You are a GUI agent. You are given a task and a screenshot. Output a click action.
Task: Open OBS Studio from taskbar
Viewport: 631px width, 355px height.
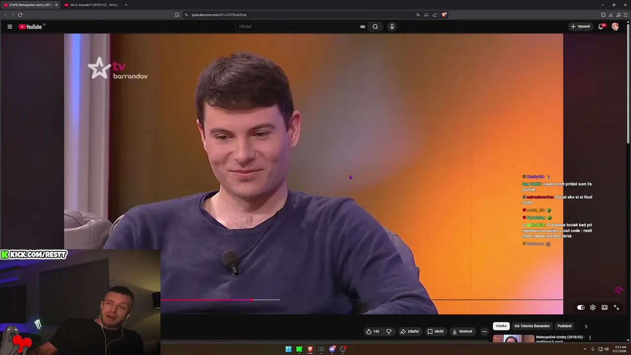click(x=343, y=349)
